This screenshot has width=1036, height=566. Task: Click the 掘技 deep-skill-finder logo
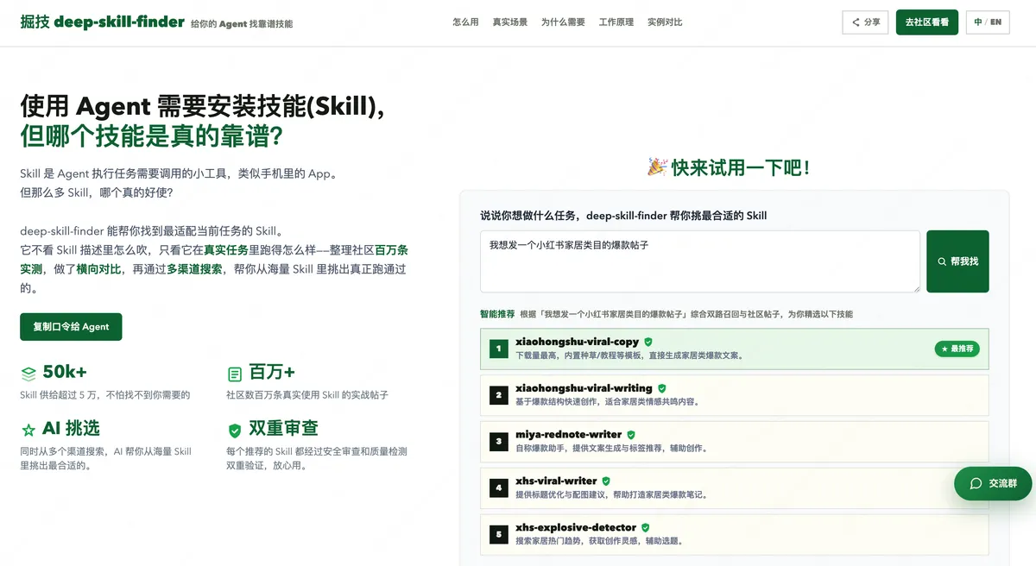click(x=102, y=22)
